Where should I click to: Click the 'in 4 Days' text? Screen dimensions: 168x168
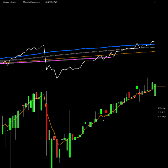[x=162, y=117]
